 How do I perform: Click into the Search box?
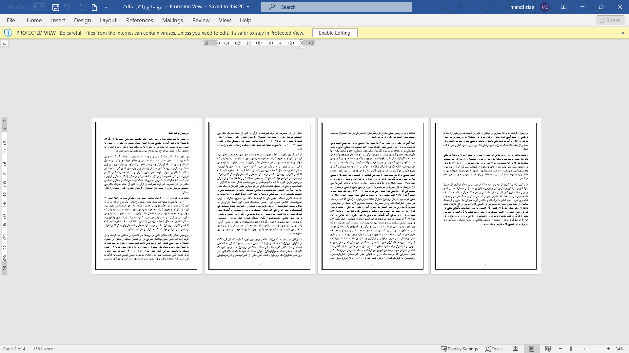point(337,7)
